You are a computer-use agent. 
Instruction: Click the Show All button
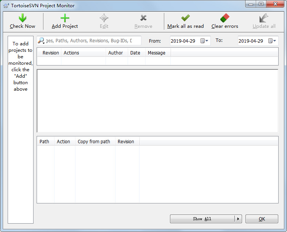pyautogui.click(x=202, y=219)
